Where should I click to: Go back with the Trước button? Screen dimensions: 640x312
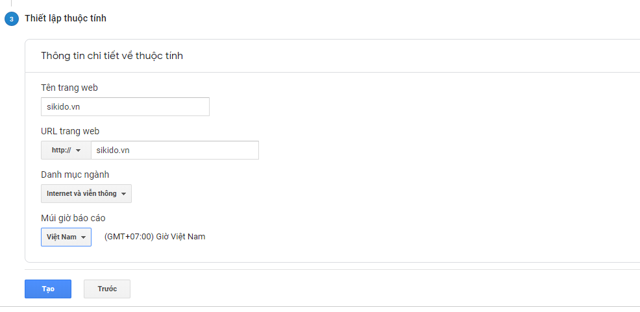click(107, 289)
